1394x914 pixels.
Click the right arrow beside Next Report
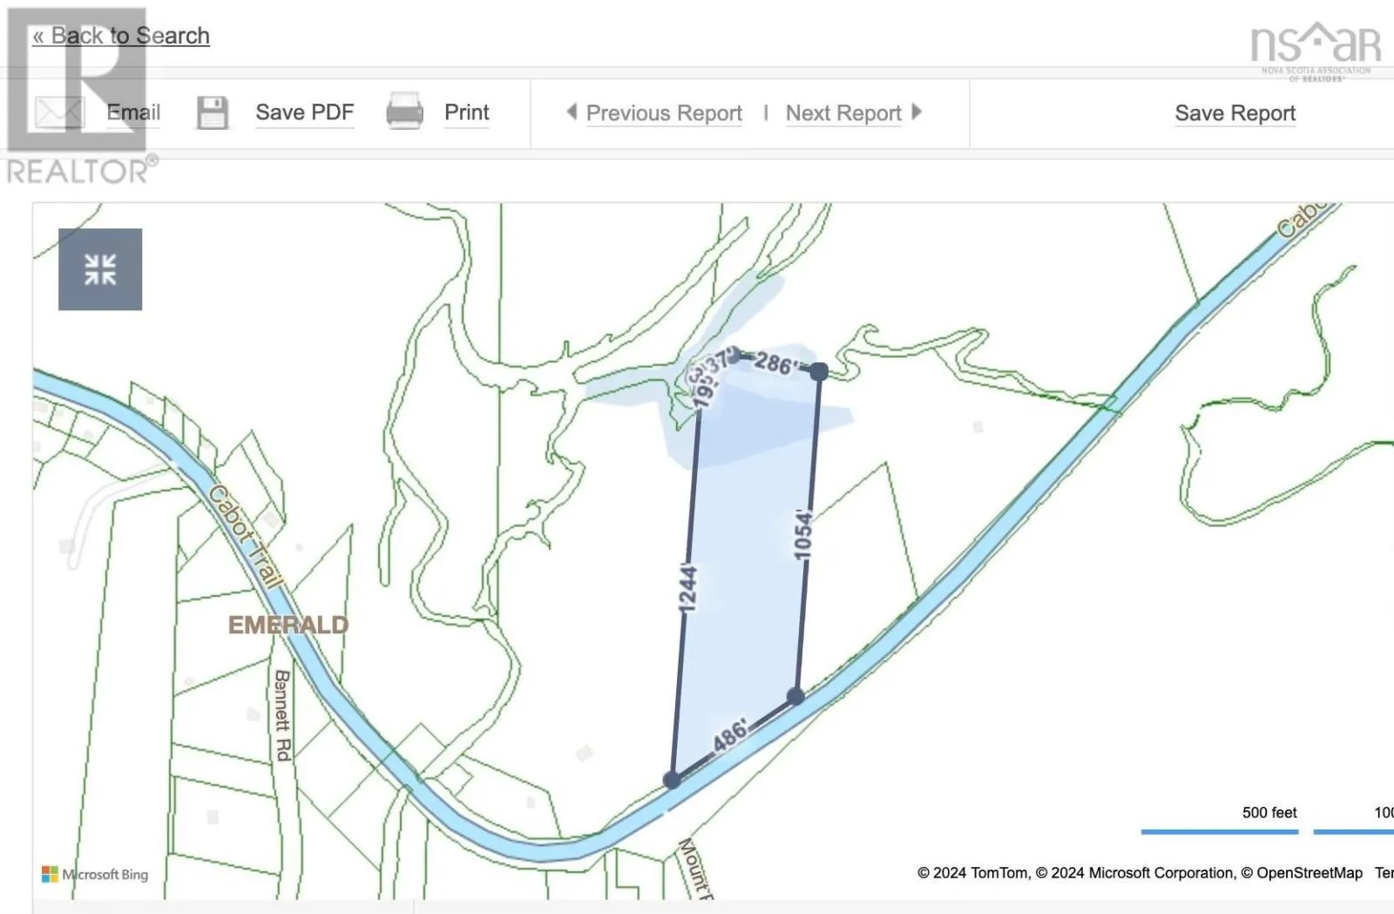click(917, 112)
